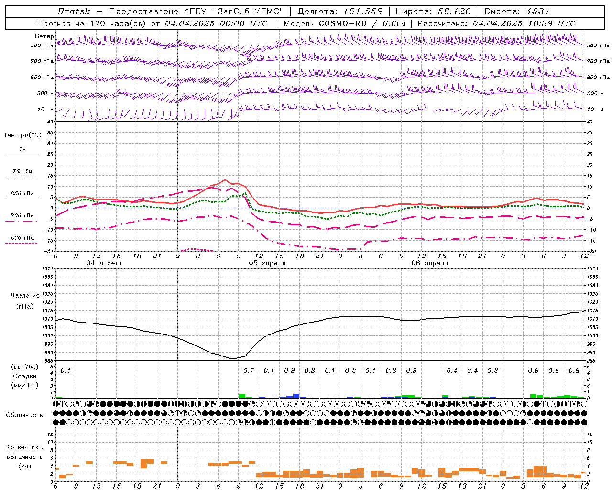Click the Прогноз на 120 часа(ов) text
The width and height of the screenshot is (612, 490).
click(x=92, y=23)
